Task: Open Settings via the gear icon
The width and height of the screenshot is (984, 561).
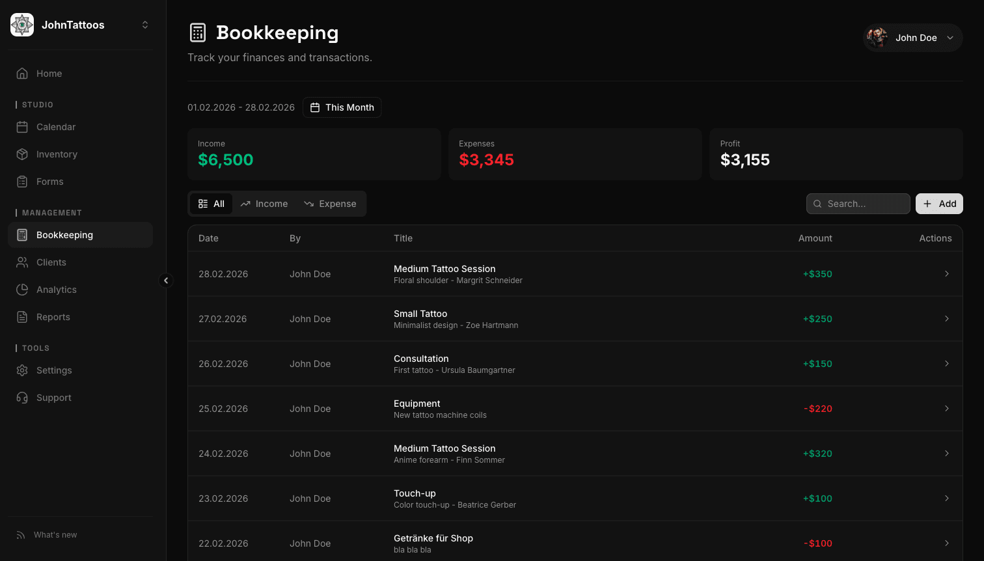Action: tap(22, 370)
